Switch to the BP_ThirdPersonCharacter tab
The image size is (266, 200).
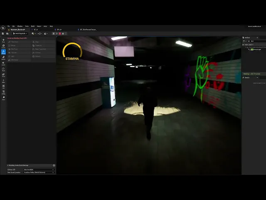click(87, 30)
